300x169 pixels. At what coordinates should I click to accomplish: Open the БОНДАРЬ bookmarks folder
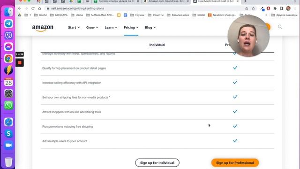[x=59, y=15]
